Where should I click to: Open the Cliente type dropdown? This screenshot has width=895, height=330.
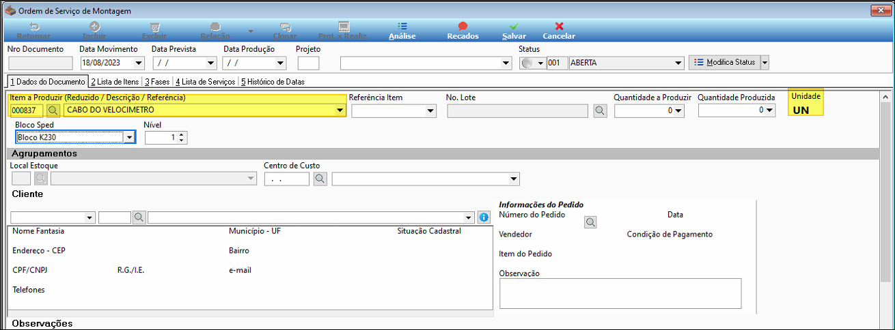click(x=90, y=217)
